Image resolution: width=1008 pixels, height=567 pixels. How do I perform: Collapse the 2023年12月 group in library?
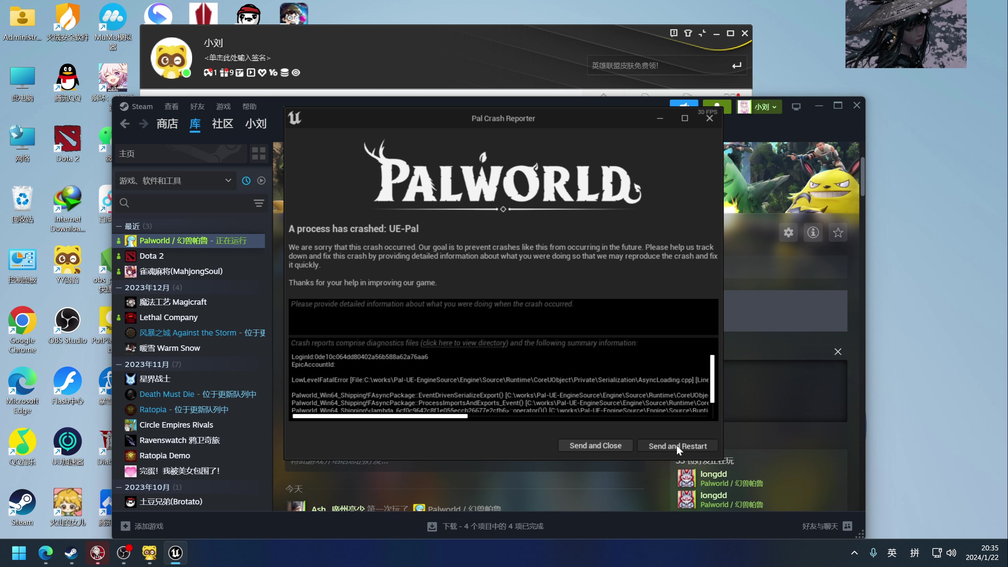pos(119,288)
